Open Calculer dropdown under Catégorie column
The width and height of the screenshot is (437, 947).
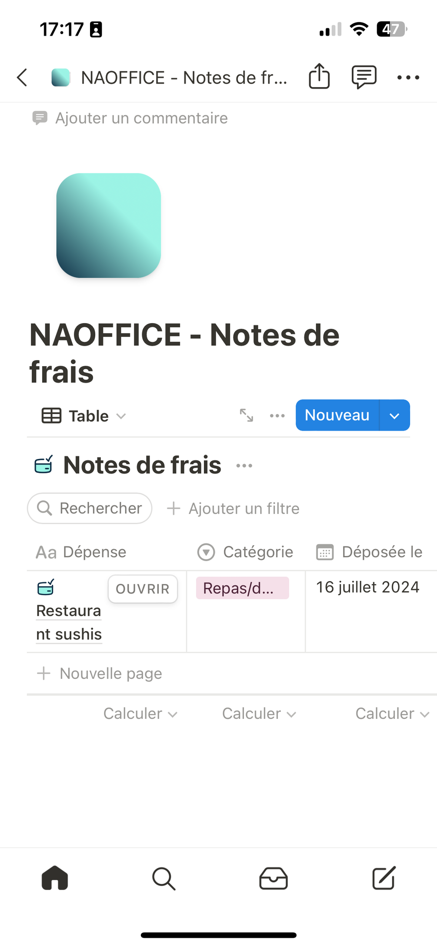(259, 714)
